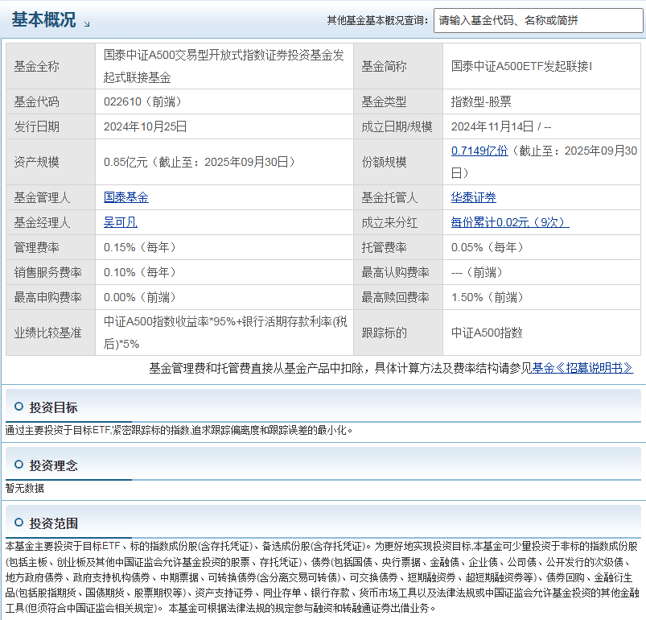Click the circle bullet icon before 投资理念
646x620 pixels.
tap(19, 465)
